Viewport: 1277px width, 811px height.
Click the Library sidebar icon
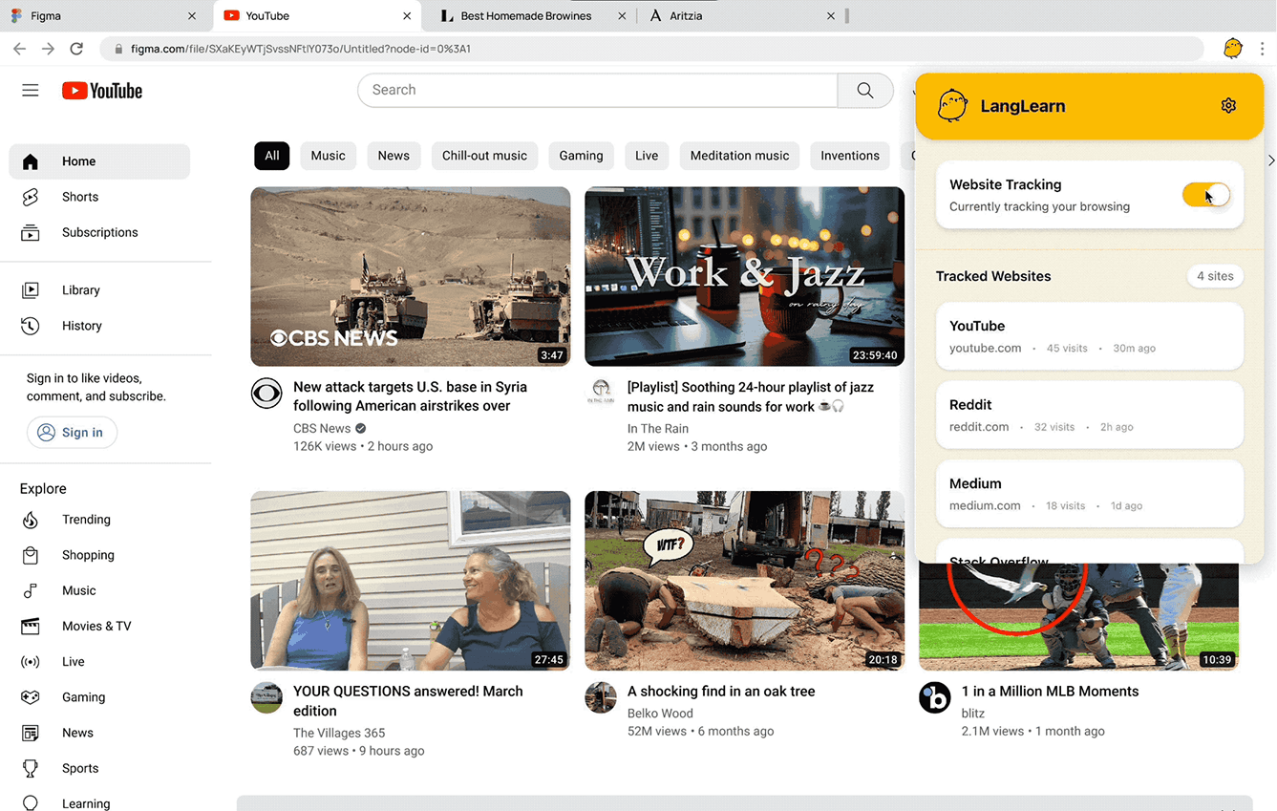pyautogui.click(x=31, y=290)
